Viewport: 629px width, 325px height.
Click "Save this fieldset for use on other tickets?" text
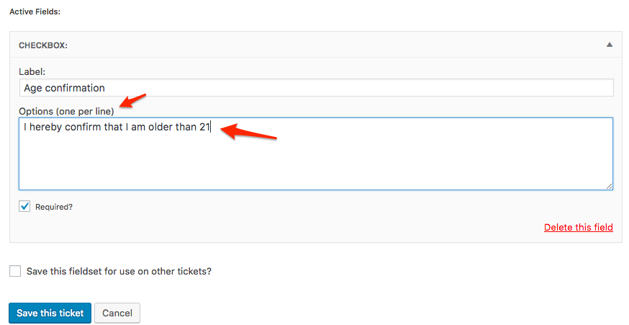point(119,272)
